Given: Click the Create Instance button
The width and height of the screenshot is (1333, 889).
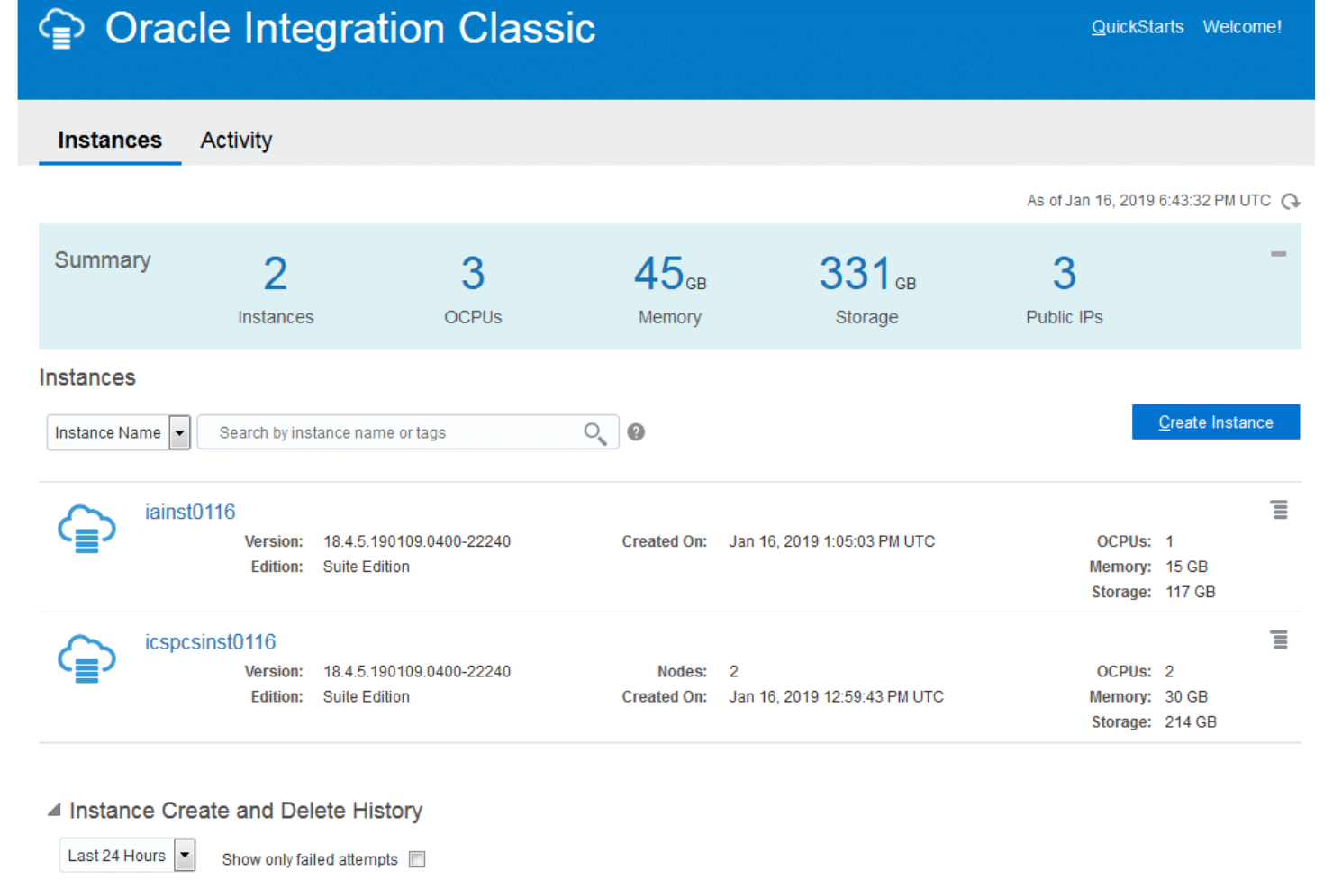Looking at the screenshot, I should pos(1215,422).
